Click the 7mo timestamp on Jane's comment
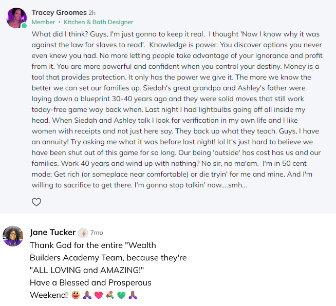336x306 pixels. [97, 233]
